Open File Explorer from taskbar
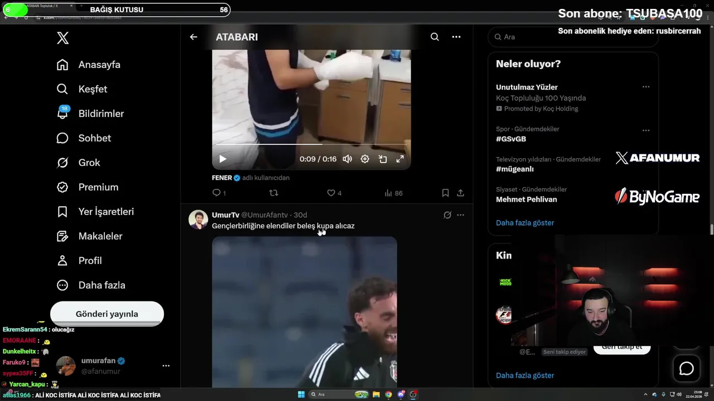714x401 pixels. click(377, 394)
